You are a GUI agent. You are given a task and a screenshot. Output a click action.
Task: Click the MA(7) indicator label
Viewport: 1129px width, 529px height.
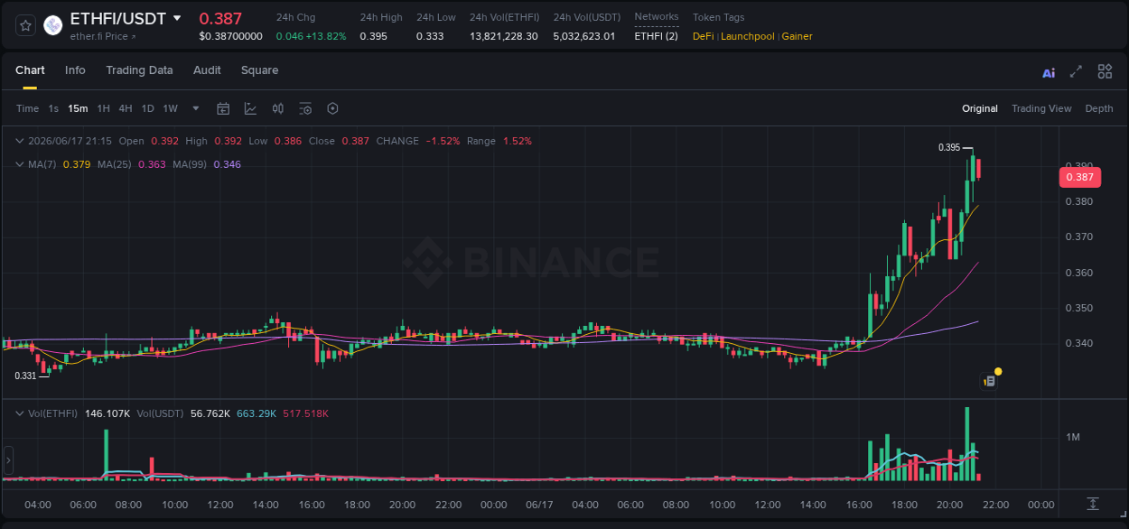(42, 164)
